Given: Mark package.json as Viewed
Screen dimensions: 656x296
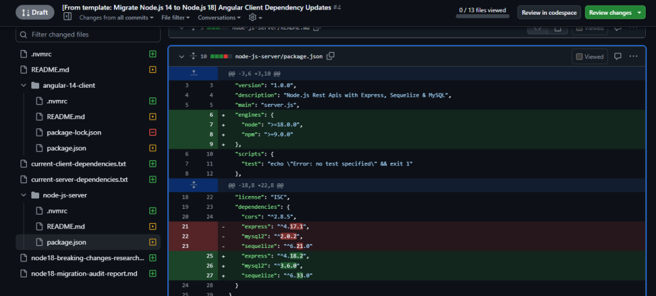Looking at the screenshot, I should point(589,56).
